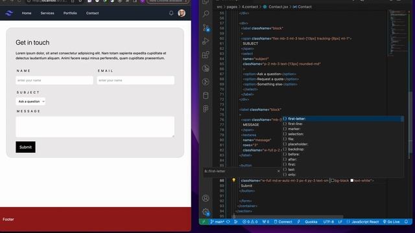Open the user avatar menu in the navbar

point(182,13)
